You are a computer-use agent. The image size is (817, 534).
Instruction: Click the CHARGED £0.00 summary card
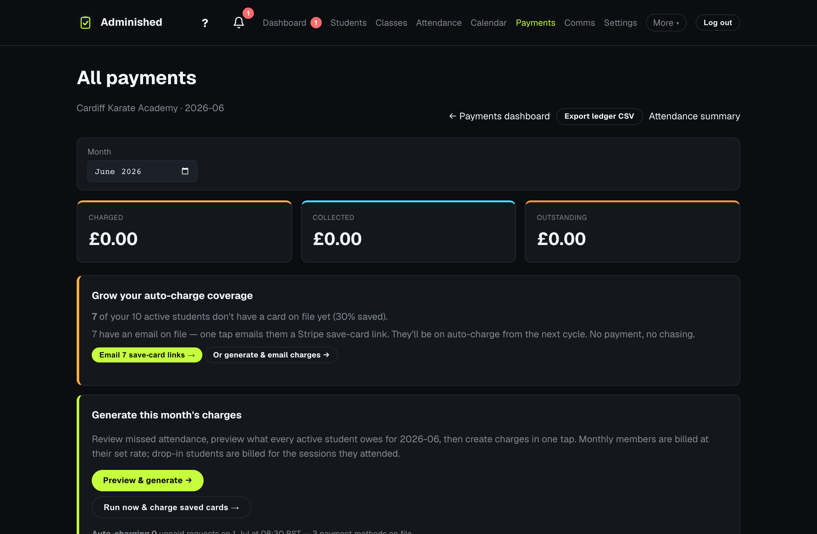tap(184, 232)
